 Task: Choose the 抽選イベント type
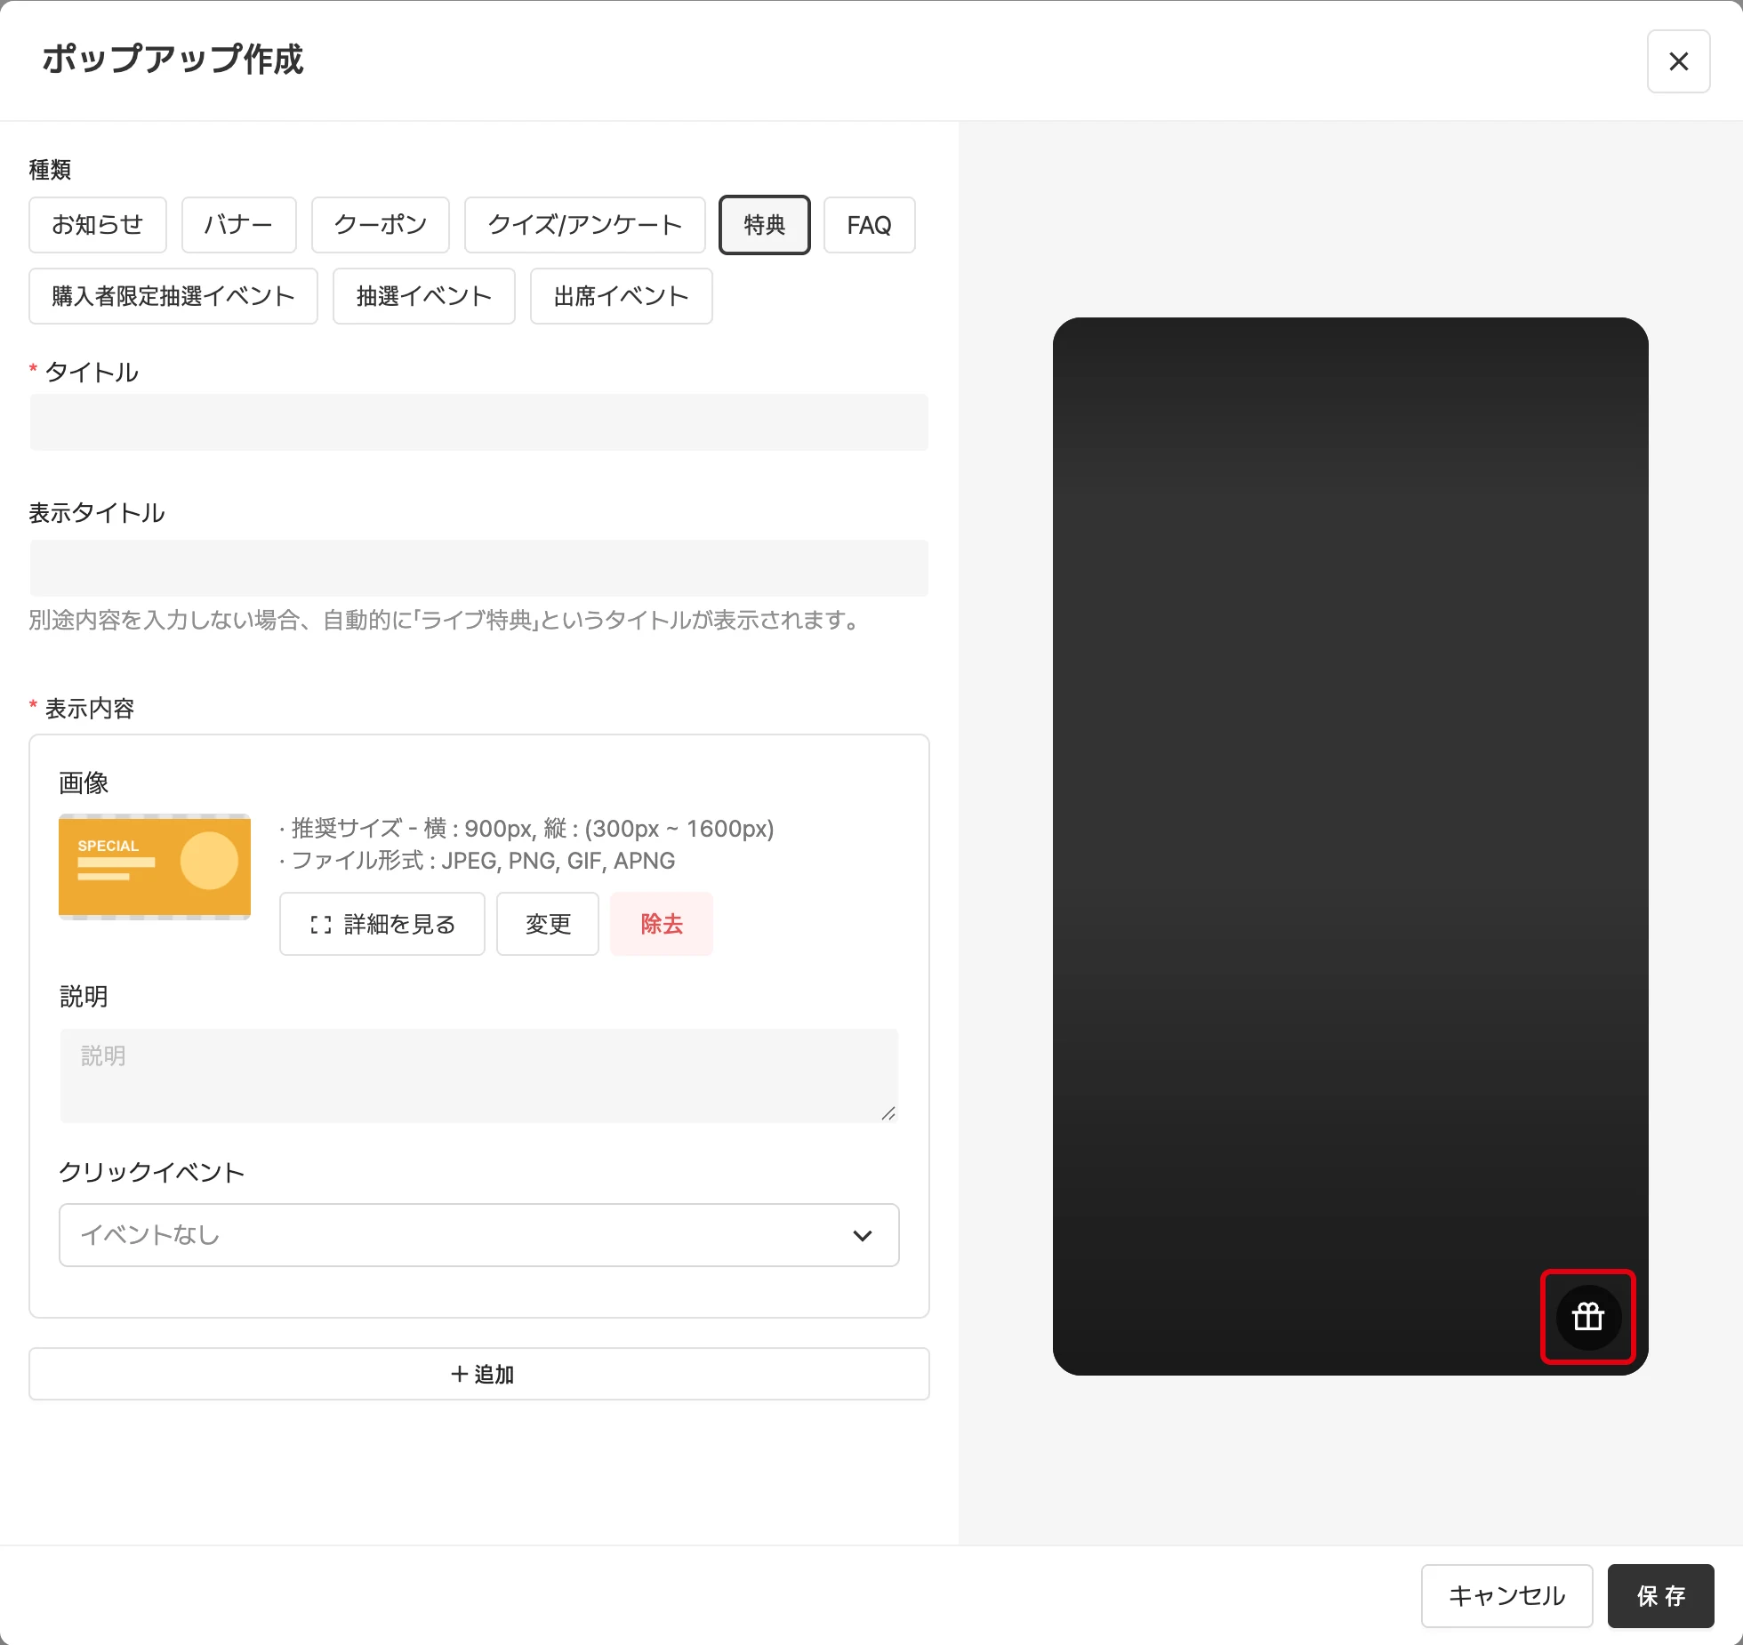coord(424,296)
